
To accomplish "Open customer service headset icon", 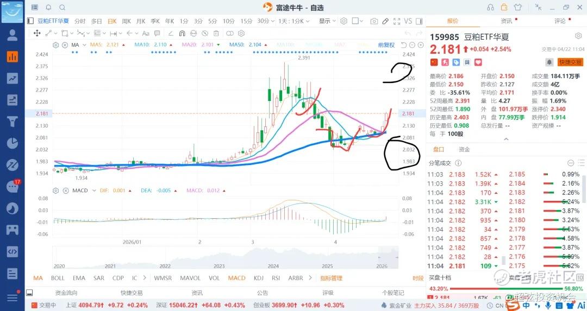I will [490, 8].
